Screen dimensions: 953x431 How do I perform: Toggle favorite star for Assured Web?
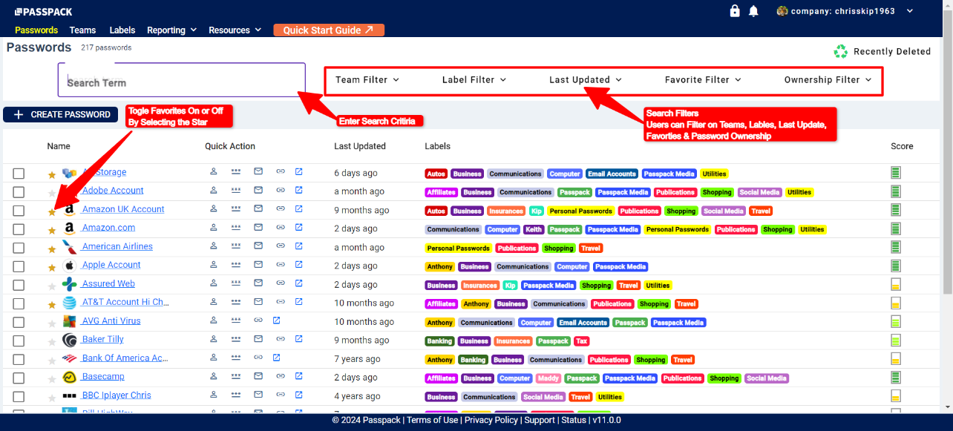point(52,286)
